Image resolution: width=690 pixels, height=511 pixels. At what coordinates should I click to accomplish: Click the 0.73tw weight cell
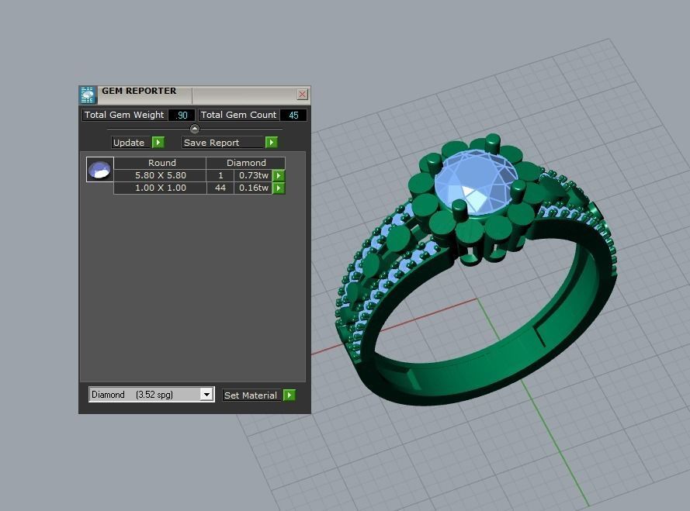click(x=254, y=175)
